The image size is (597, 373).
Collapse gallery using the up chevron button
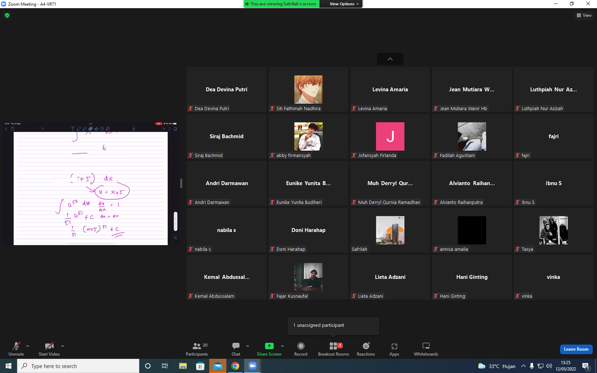[x=390, y=59]
